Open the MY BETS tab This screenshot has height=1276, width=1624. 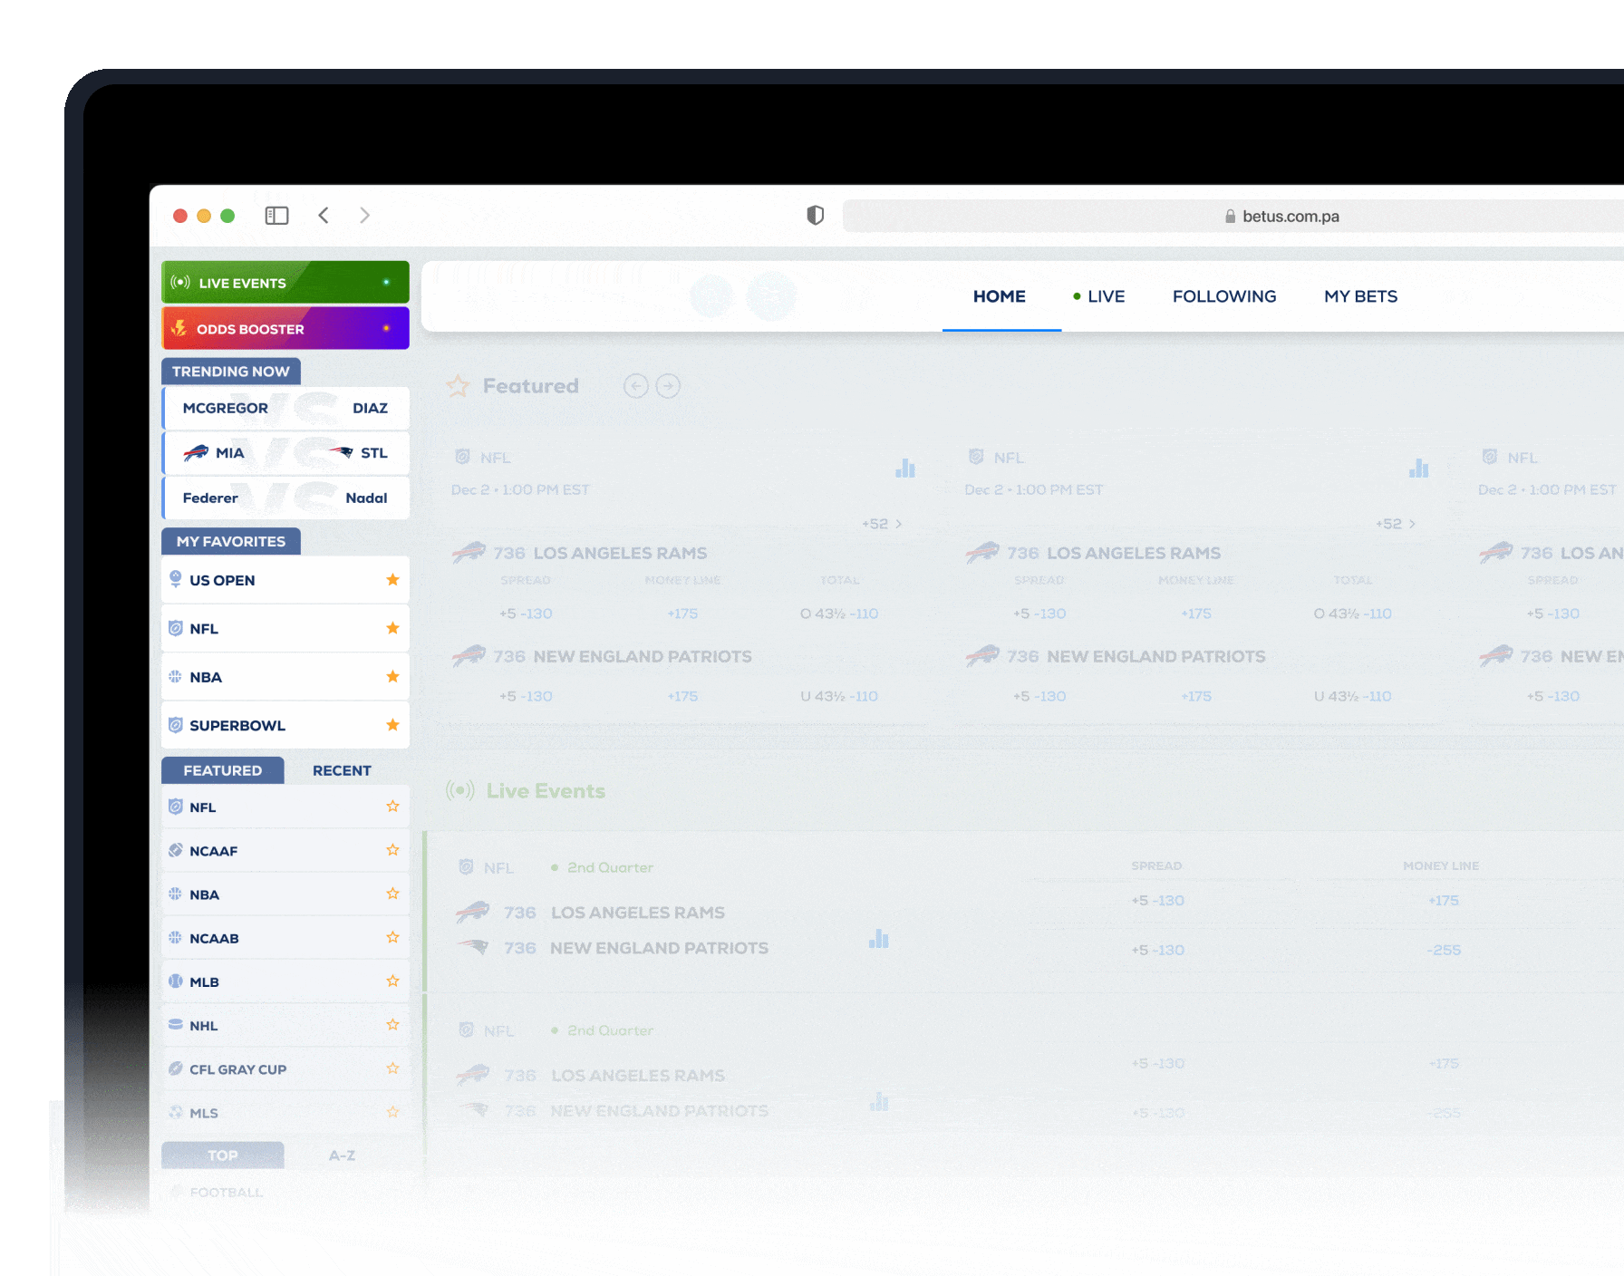1360,296
